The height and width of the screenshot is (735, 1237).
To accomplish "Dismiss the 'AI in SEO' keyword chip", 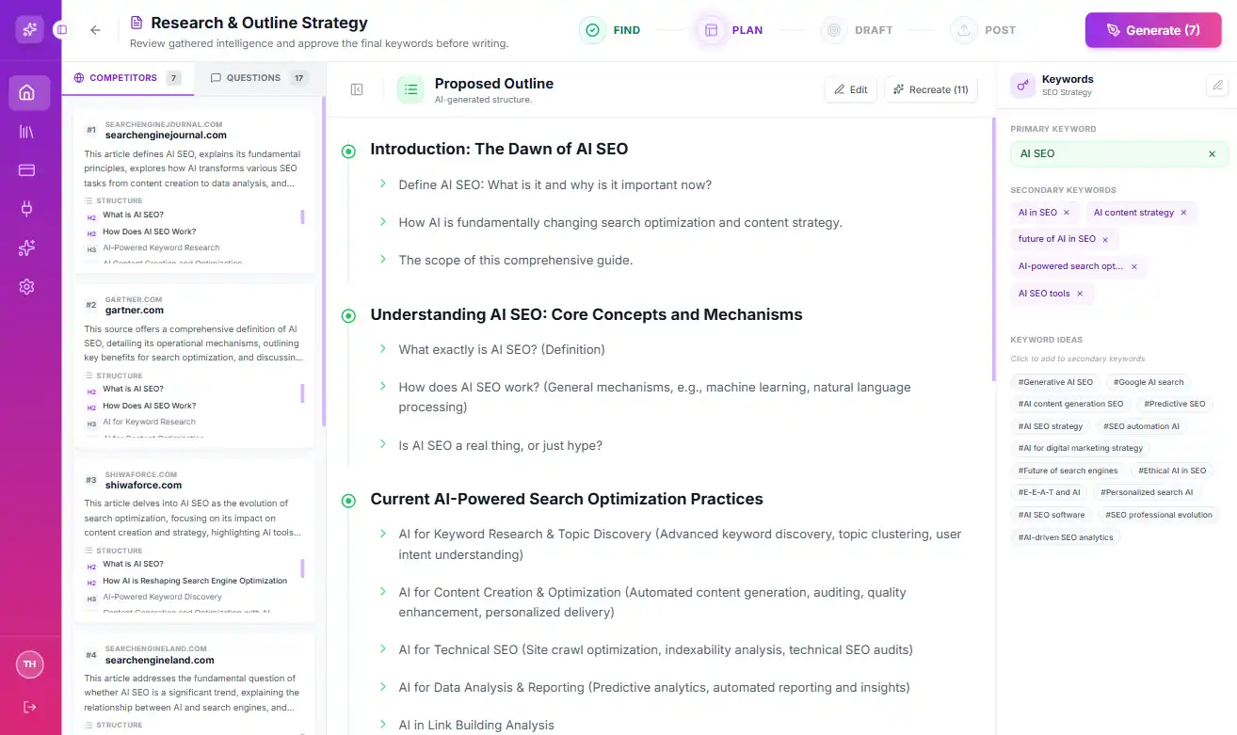I will pos(1065,212).
